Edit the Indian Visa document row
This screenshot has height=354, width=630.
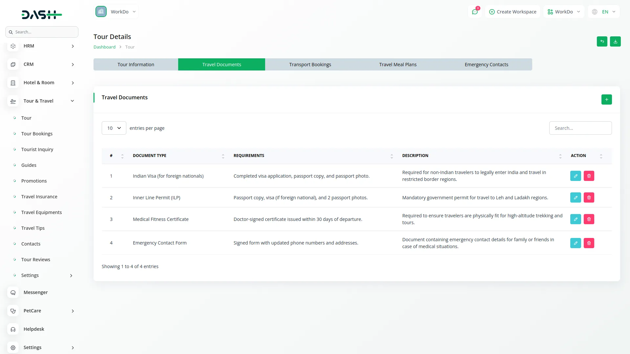[x=576, y=176]
